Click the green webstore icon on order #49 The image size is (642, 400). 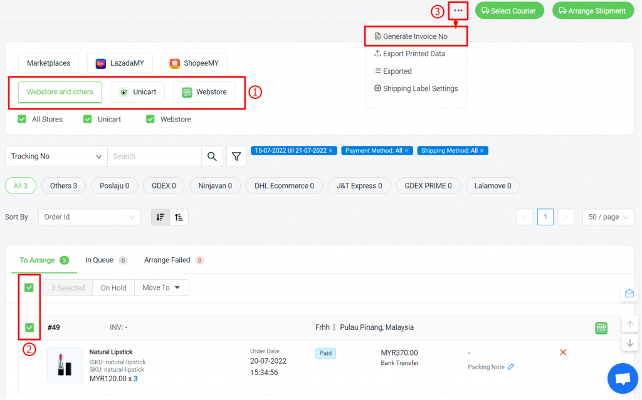[601, 327]
